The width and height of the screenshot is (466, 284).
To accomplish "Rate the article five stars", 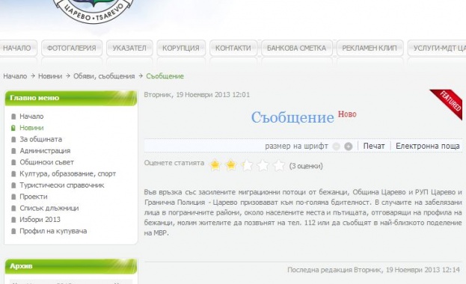I will (x=279, y=165).
